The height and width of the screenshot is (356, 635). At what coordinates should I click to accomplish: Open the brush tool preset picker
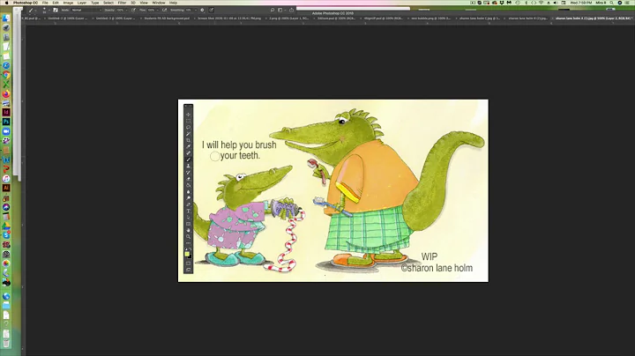pos(32,10)
